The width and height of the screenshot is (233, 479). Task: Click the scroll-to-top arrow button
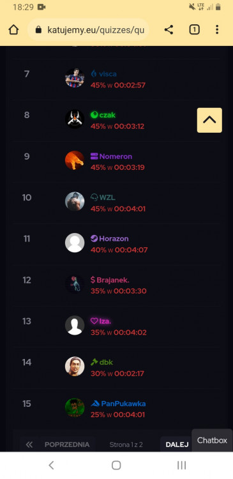(209, 120)
